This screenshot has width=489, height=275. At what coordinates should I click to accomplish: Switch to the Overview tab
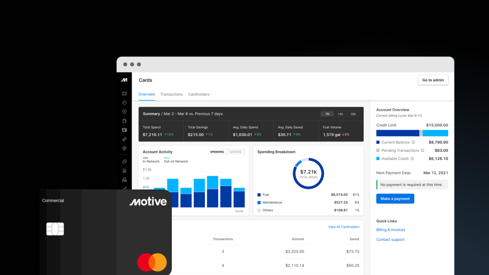click(x=147, y=94)
